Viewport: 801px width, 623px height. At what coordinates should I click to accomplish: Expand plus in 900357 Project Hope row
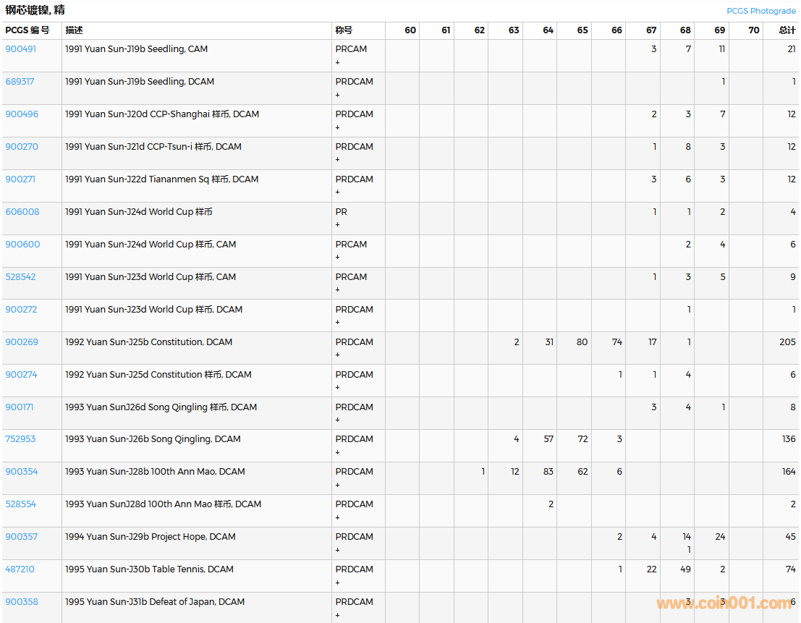337,550
